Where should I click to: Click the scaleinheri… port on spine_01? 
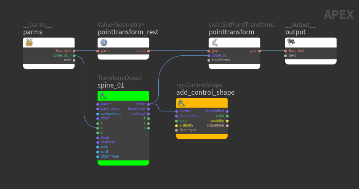coord(98,114)
